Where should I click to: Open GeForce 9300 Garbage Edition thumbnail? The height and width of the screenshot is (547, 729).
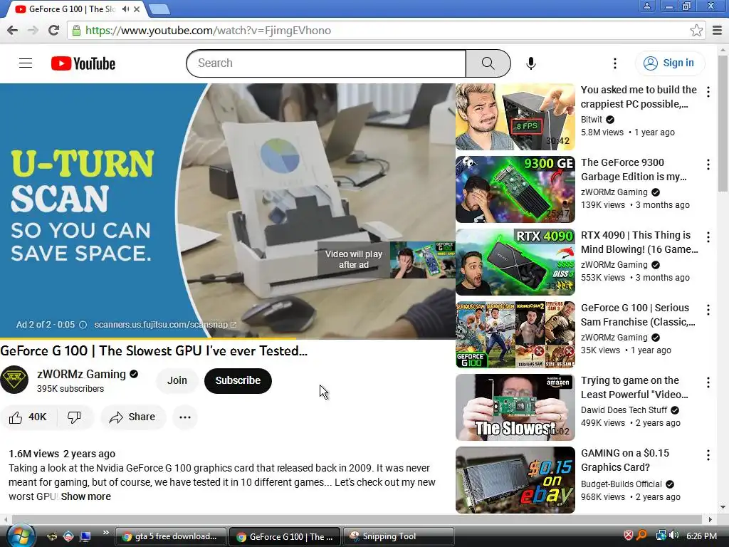[515, 189]
